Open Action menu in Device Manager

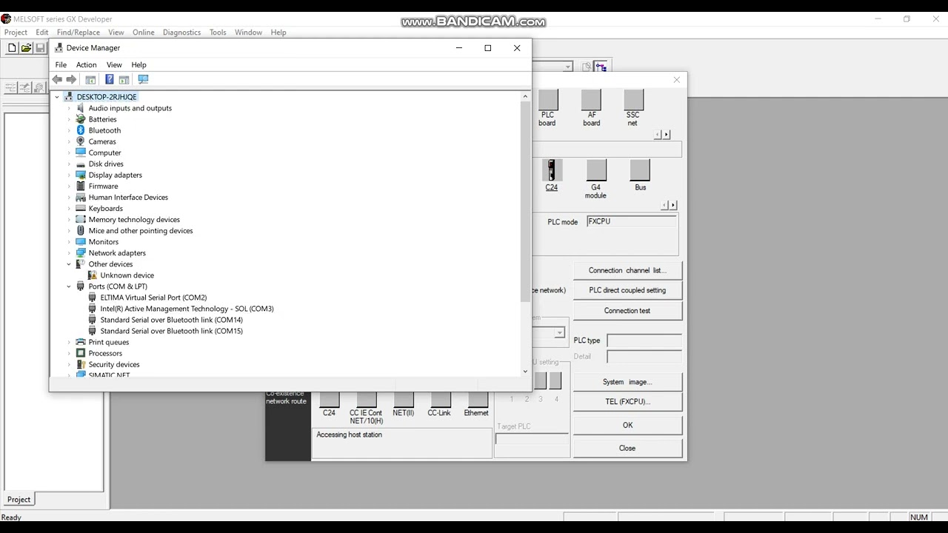(x=87, y=64)
